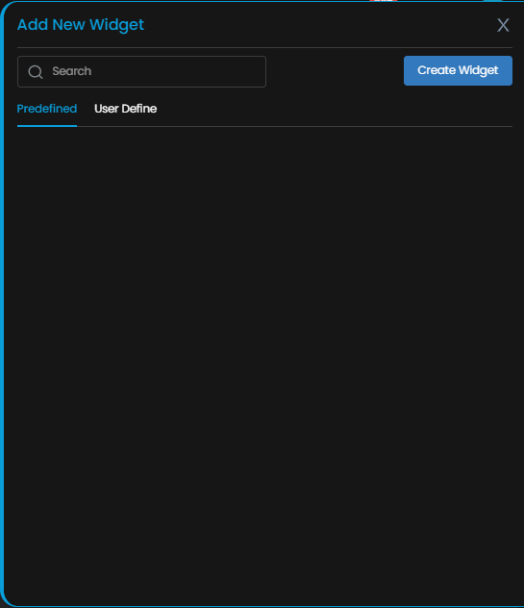
Task: Show the predefined widgets list
Action: click(47, 109)
